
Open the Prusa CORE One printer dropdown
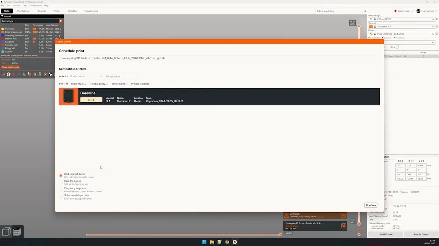click(x=401, y=34)
